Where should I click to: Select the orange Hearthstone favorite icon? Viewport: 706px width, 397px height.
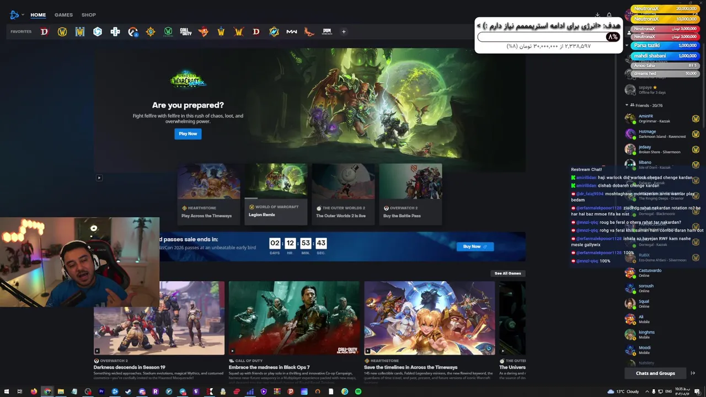coord(151,32)
